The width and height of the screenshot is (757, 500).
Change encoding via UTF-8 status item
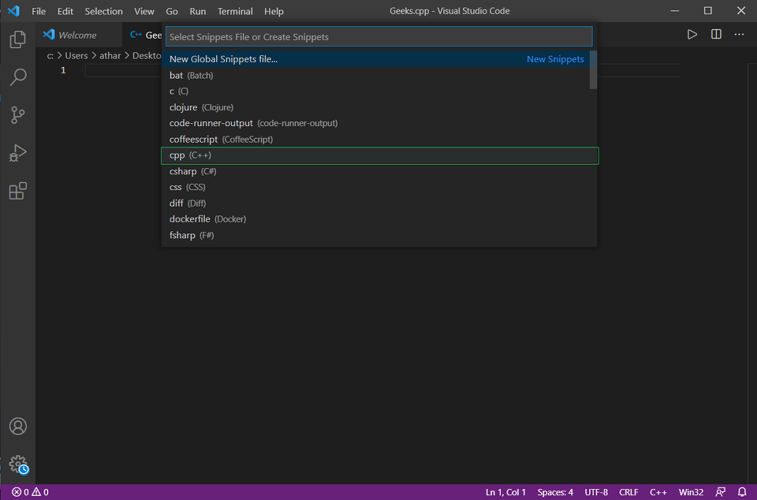click(596, 492)
